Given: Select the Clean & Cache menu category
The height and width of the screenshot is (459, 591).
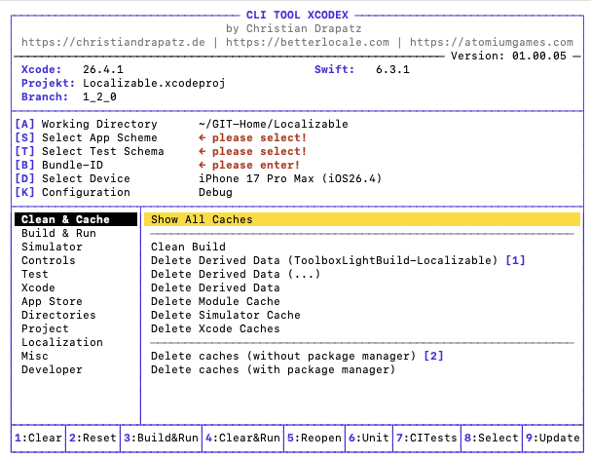Looking at the screenshot, I should pyautogui.click(x=65, y=219).
